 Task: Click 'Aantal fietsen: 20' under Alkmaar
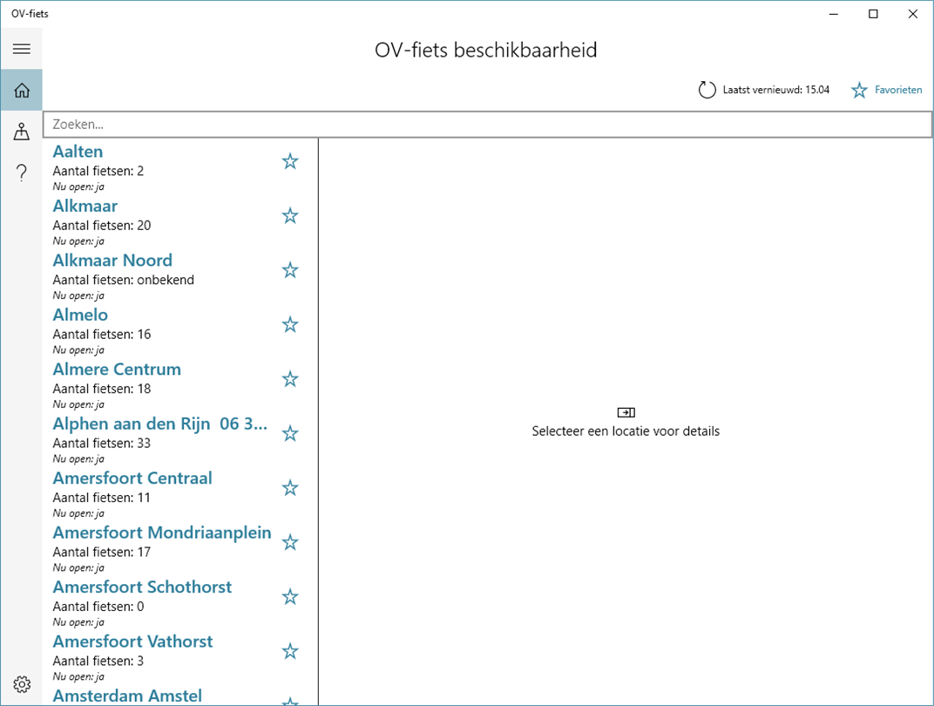(x=102, y=226)
